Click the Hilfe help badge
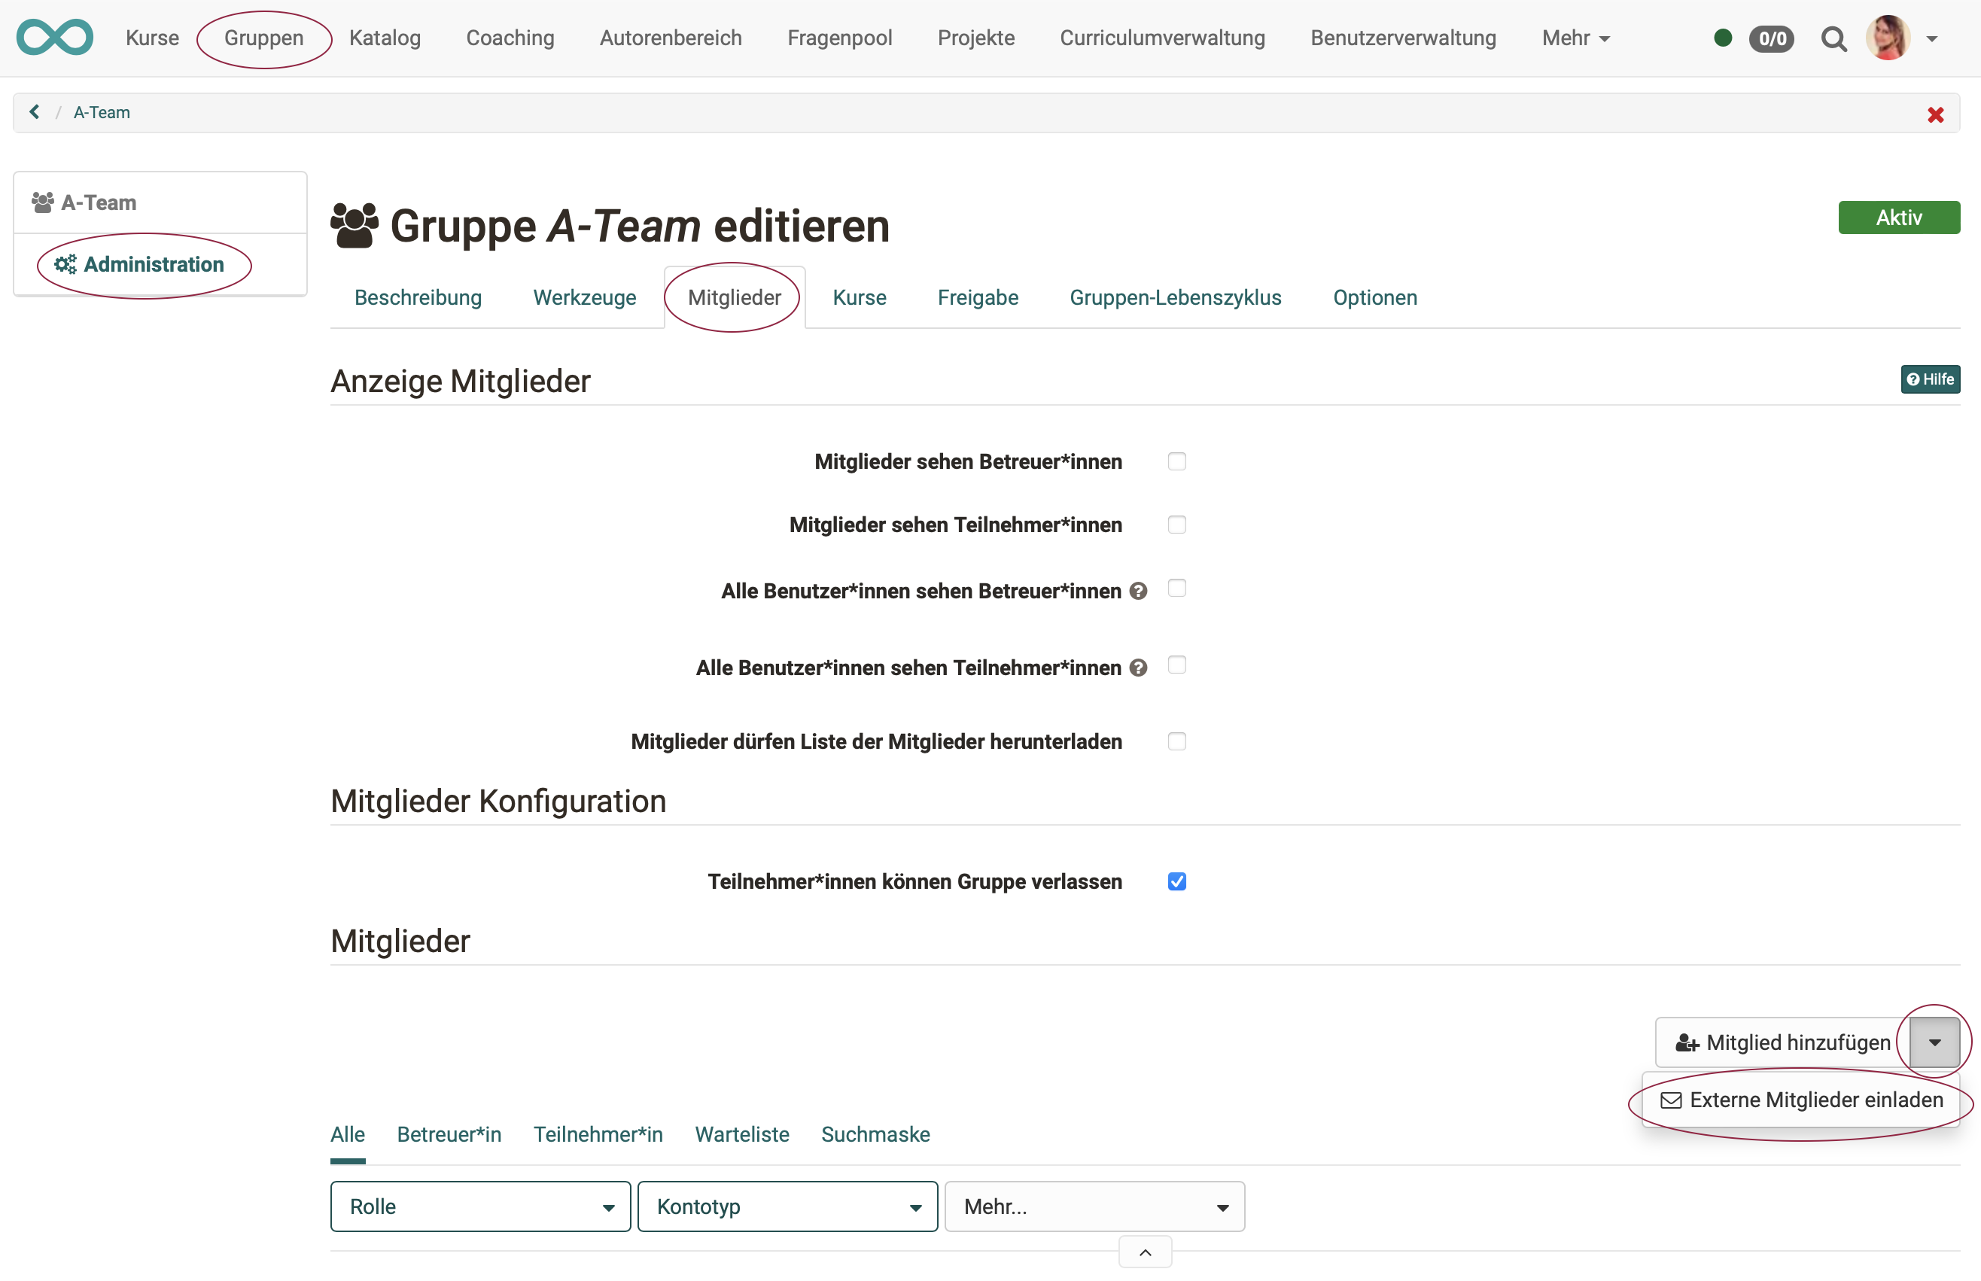Viewport: 1981px width, 1281px height. tap(1929, 379)
